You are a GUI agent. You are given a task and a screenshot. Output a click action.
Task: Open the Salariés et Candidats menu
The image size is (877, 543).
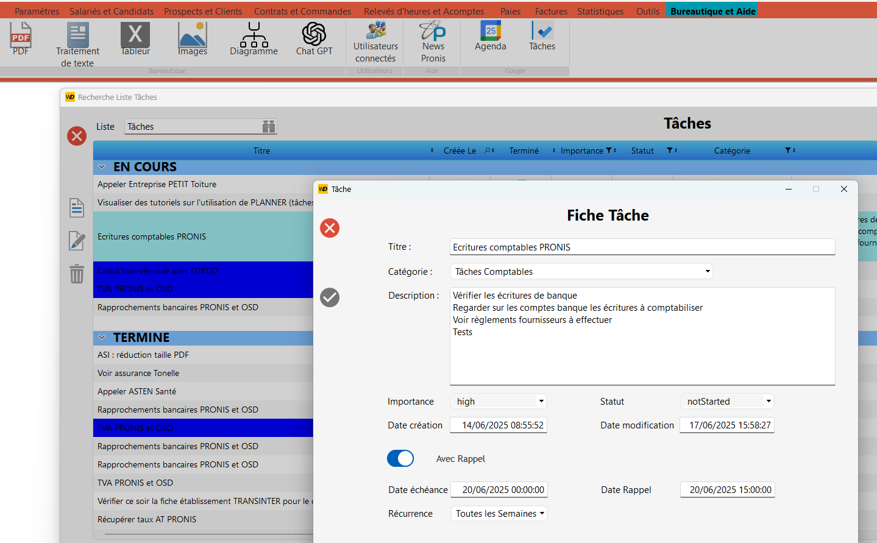click(112, 11)
